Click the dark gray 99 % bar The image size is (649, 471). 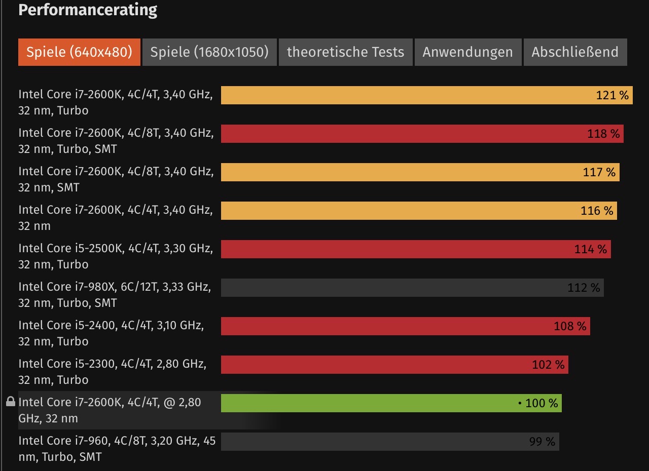[x=390, y=442]
